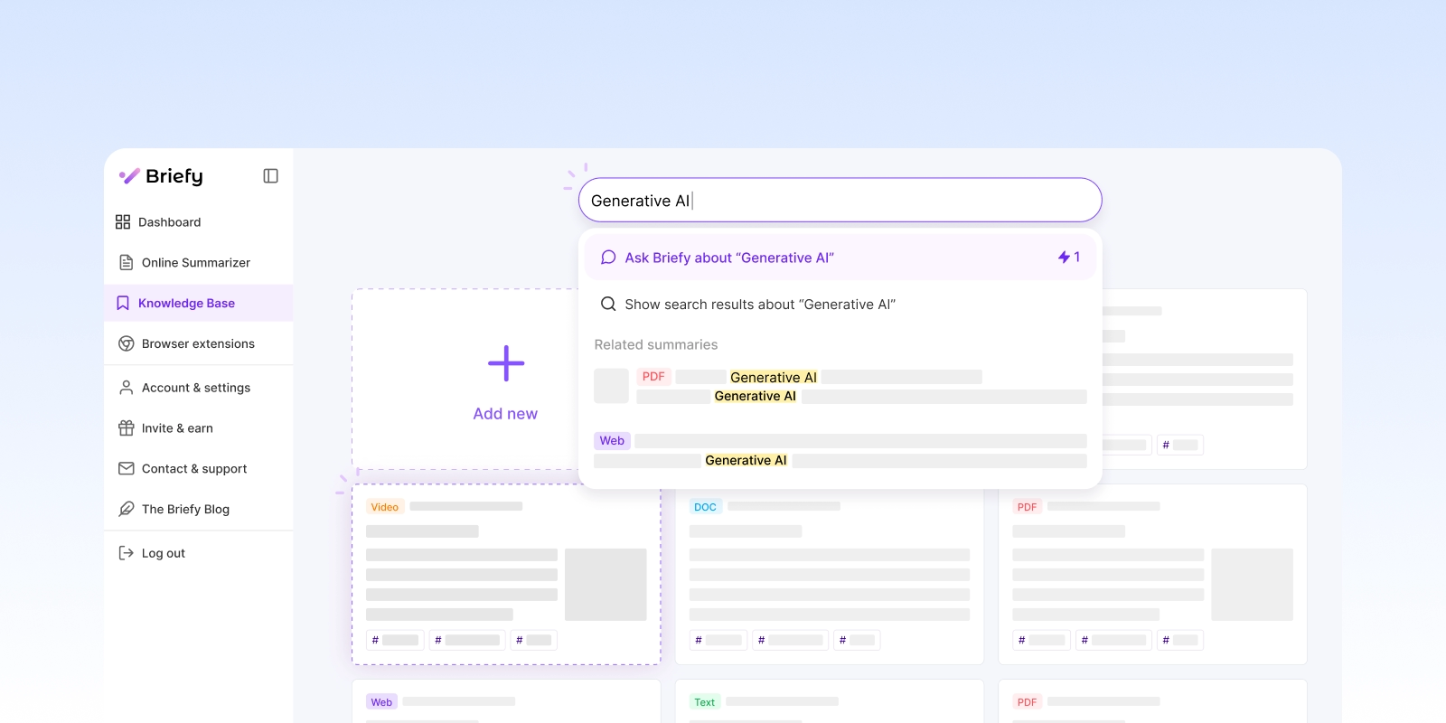This screenshot has height=723, width=1446.
Task: Click the Log out arrow icon
Action: (127, 552)
